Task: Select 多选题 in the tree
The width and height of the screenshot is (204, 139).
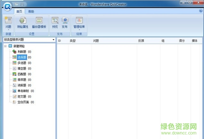Action: point(22,63)
